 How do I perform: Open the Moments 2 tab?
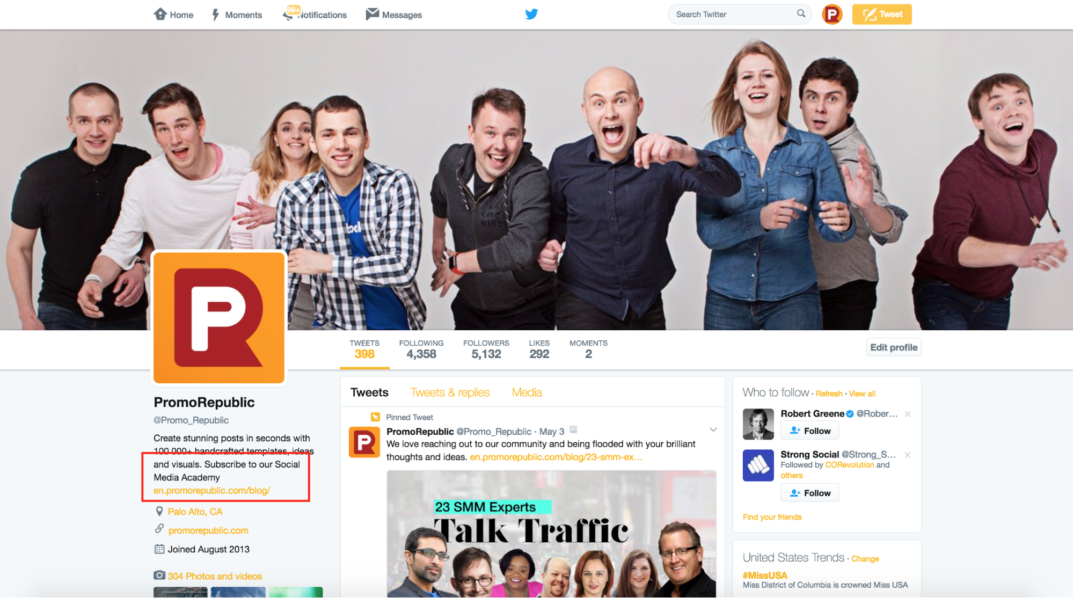click(x=588, y=349)
